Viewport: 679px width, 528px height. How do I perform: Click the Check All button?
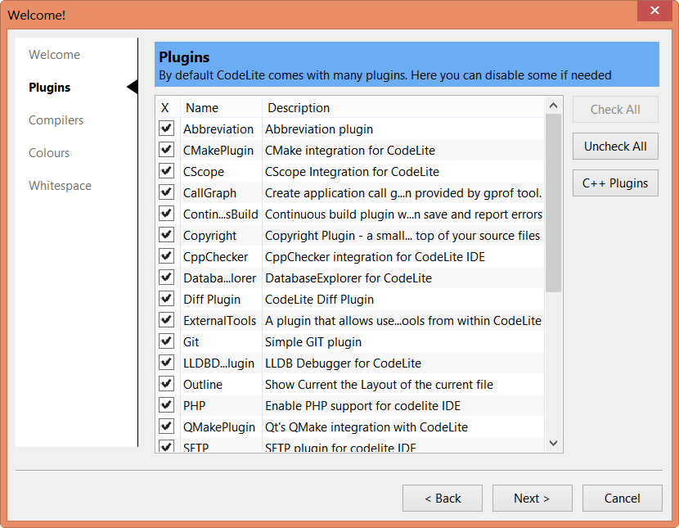pyautogui.click(x=615, y=110)
